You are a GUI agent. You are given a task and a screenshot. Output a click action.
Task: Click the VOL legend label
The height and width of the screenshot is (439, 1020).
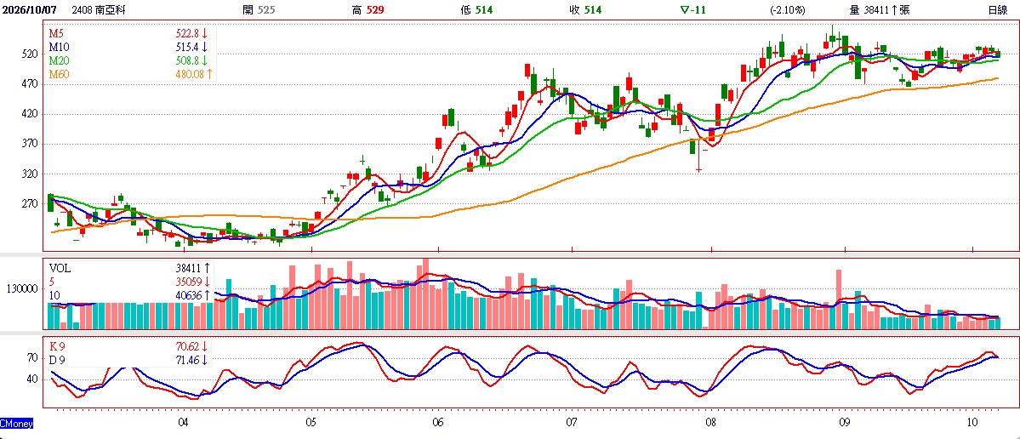point(60,267)
